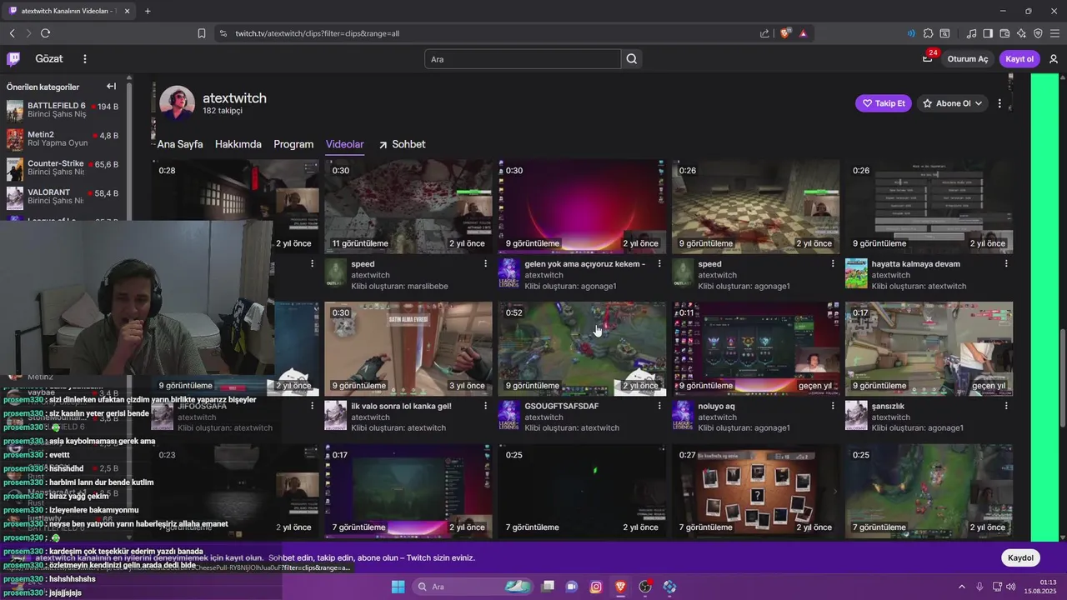Go back with browser back arrow
The height and width of the screenshot is (600, 1067).
pos(12,33)
